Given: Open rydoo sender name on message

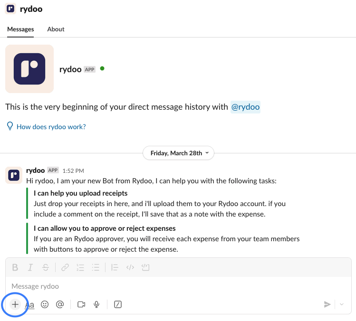Looking at the screenshot, I should point(36,170).
